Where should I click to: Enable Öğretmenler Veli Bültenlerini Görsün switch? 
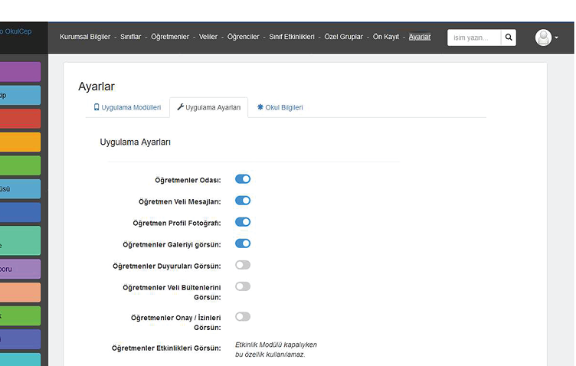click(243, 286)
